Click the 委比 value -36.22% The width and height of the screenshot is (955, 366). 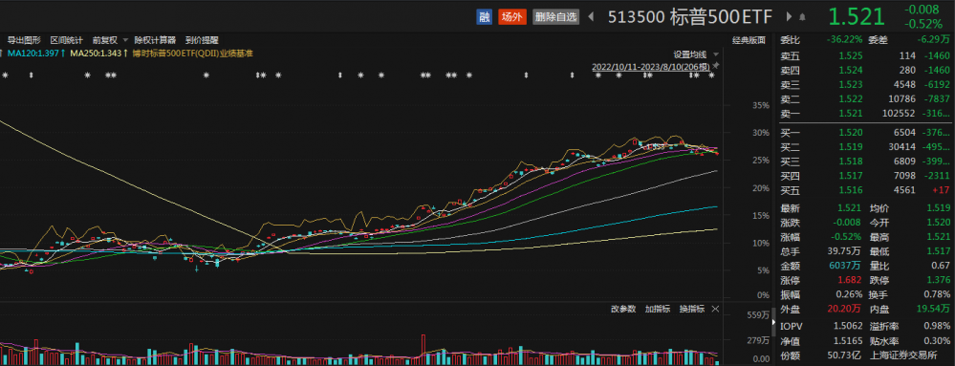tap(844, 39)
